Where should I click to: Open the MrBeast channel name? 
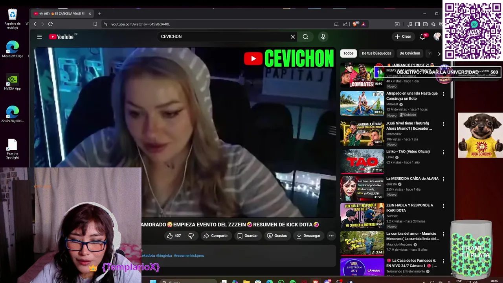tap(392, 104)
